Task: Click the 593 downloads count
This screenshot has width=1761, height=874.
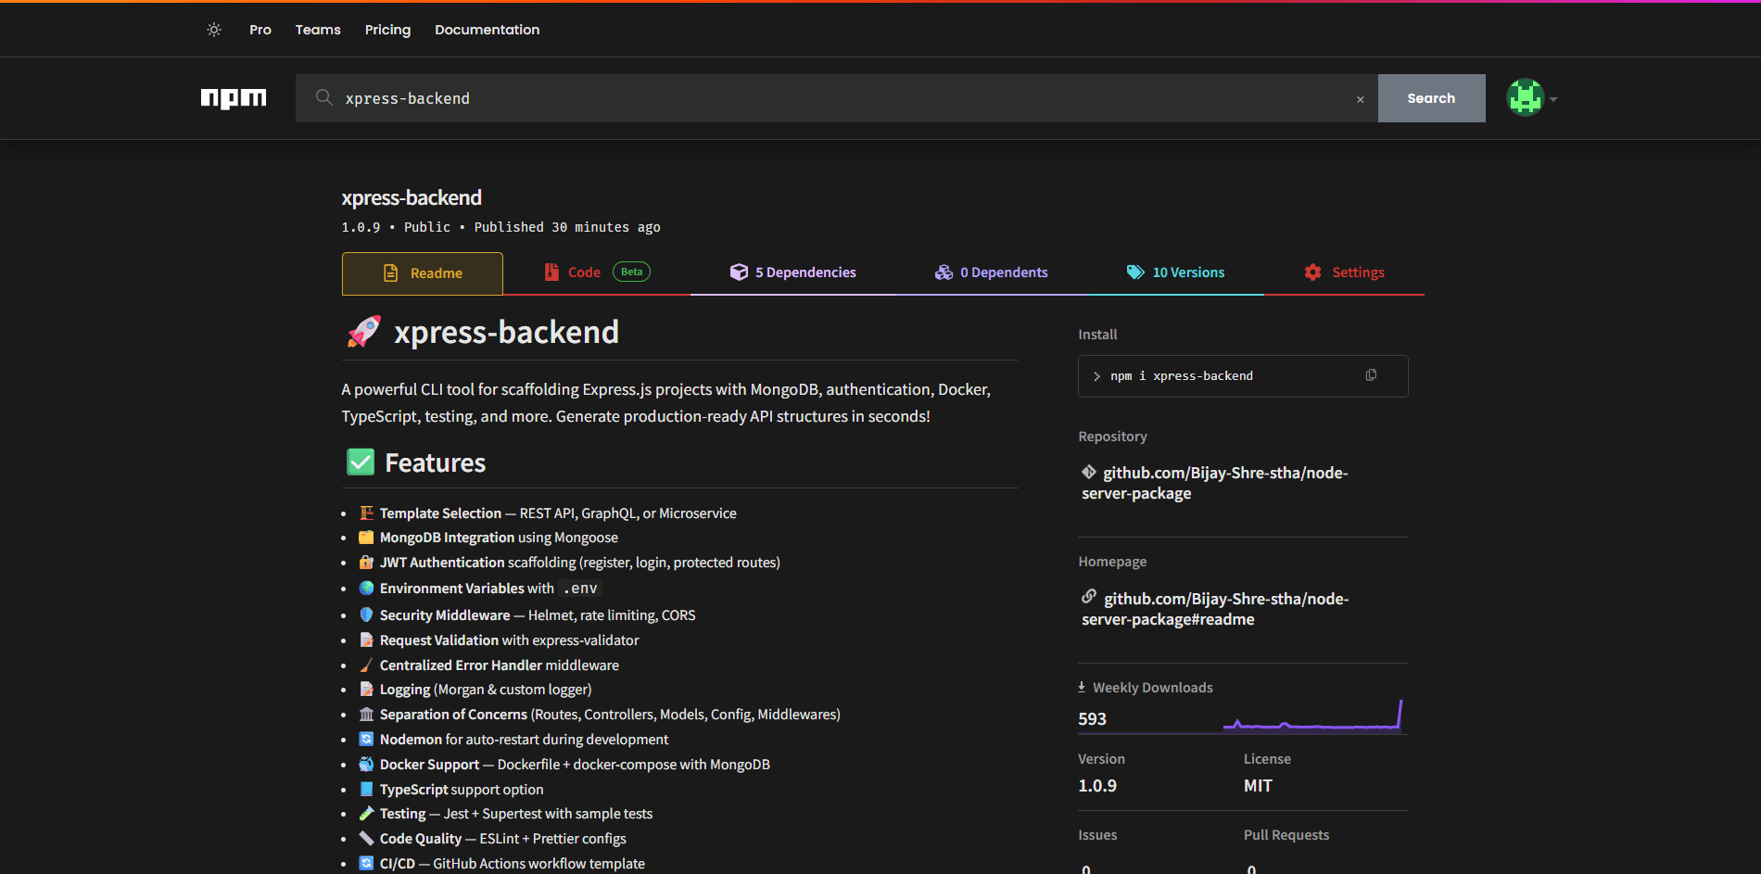Action: coord(1093,719)
